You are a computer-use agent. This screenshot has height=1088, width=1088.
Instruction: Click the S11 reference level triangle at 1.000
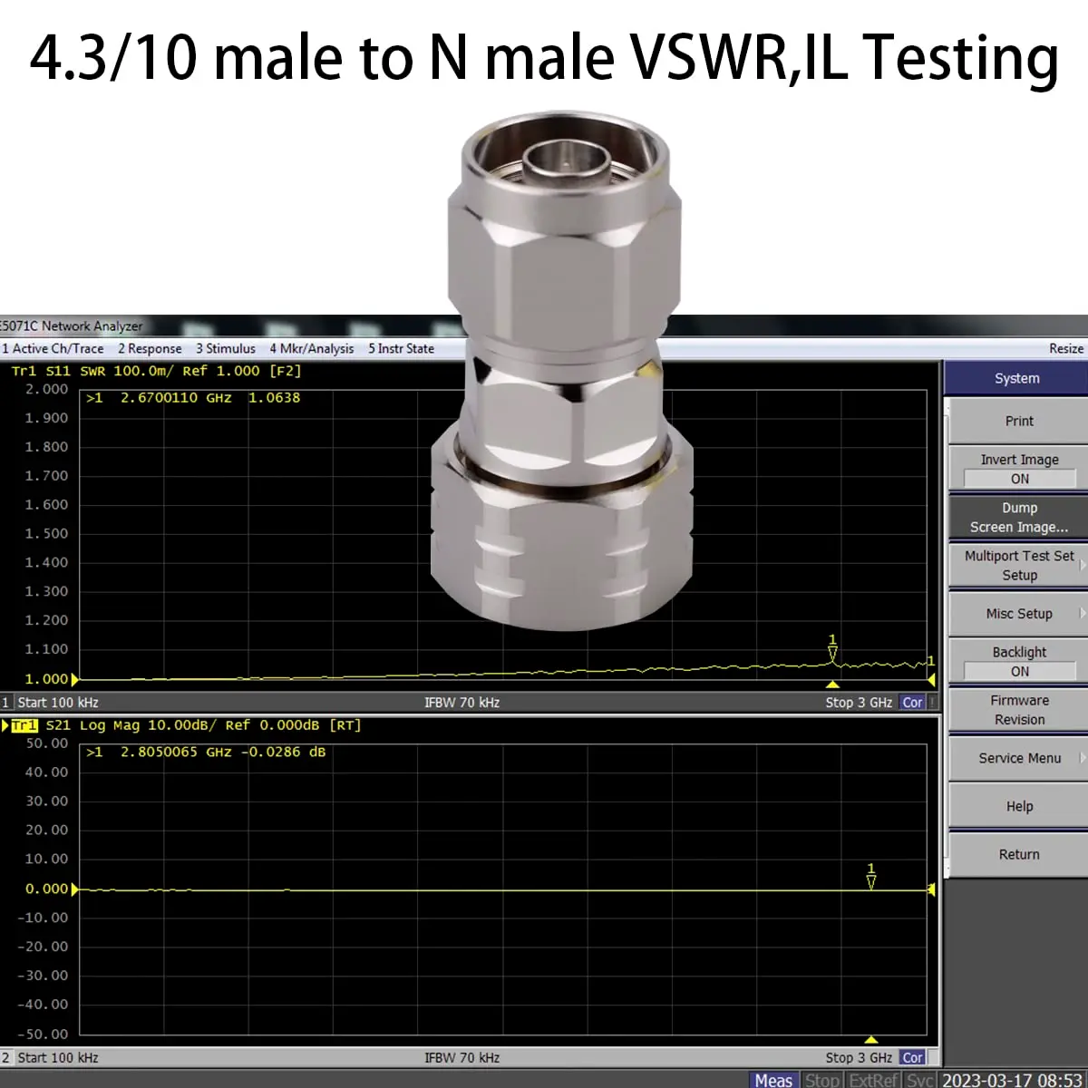(74, 679)
